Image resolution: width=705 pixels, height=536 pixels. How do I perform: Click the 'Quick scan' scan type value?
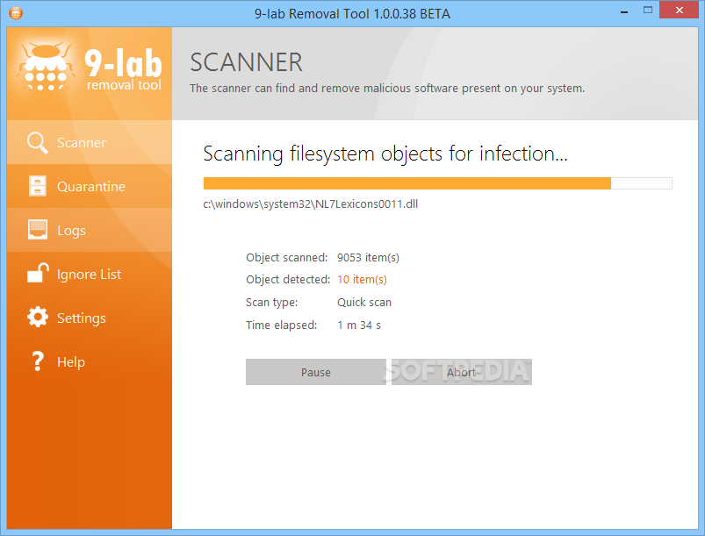point(364,303)
